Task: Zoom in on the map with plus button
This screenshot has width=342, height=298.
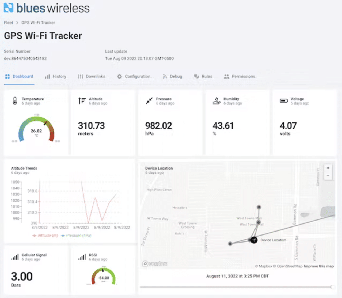Action: click(x=328, y=168)
